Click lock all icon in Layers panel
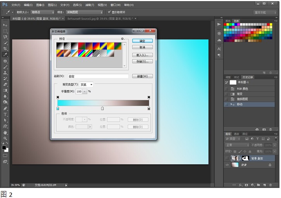This screenshot has width=281, height=198. [250, 152]
